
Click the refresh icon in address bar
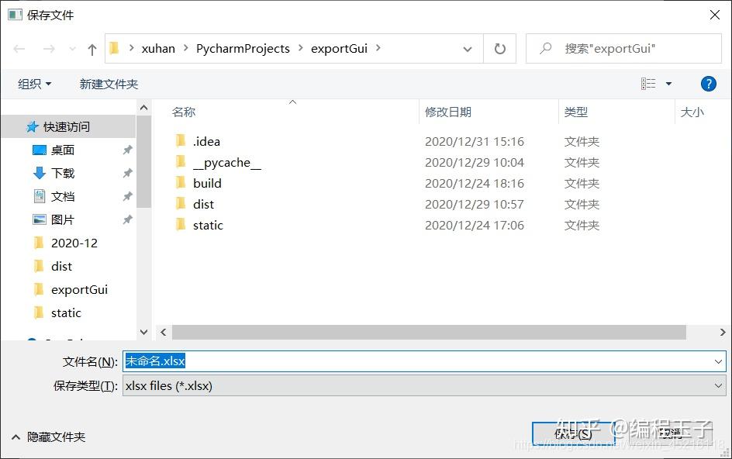click(499, 48)
